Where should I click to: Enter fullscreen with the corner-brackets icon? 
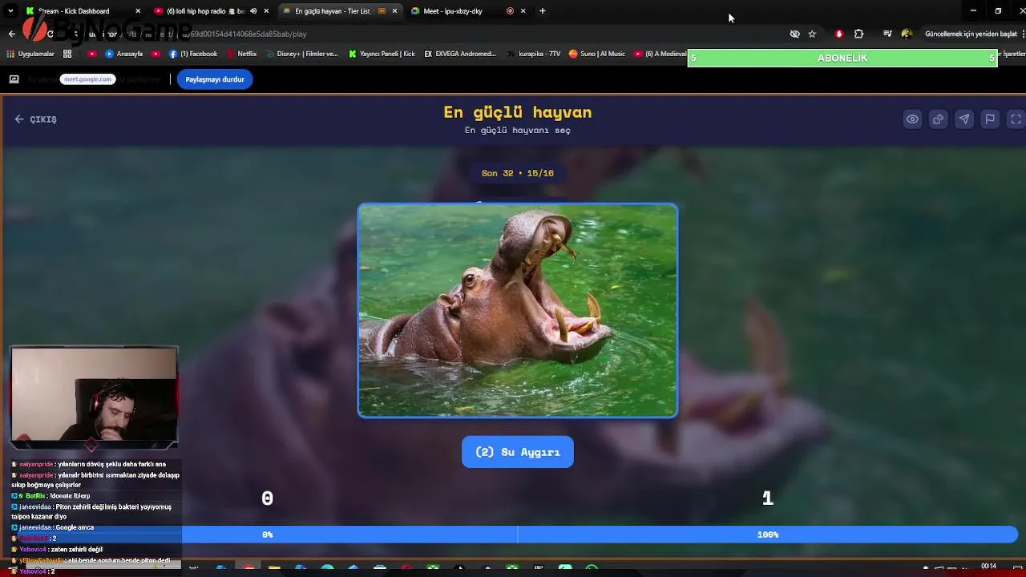1016,119
